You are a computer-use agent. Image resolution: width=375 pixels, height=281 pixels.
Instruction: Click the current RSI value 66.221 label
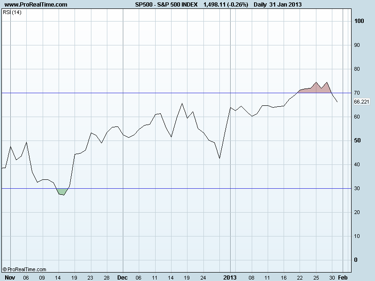(x=361, y=102)
